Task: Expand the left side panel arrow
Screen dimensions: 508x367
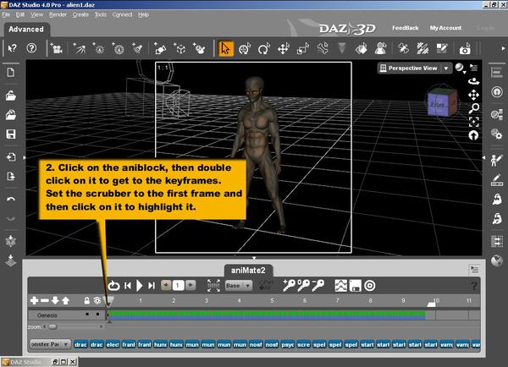Action: coord(25,157)
